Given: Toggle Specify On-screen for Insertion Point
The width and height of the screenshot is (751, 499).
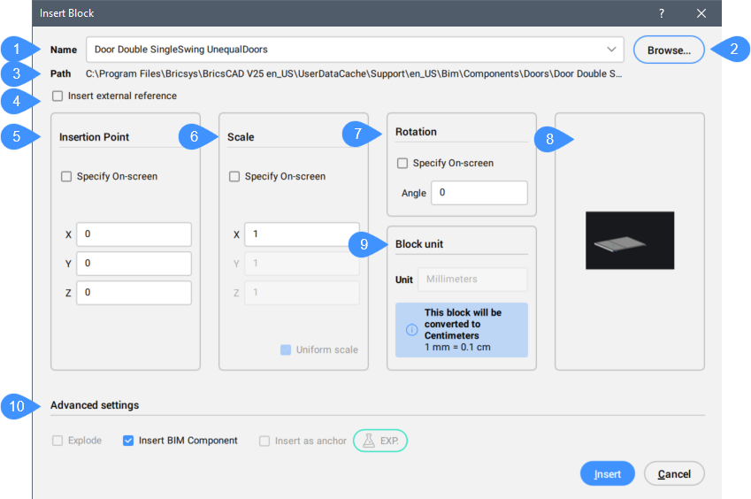Looking at the screenshot, I should (66, 177).
